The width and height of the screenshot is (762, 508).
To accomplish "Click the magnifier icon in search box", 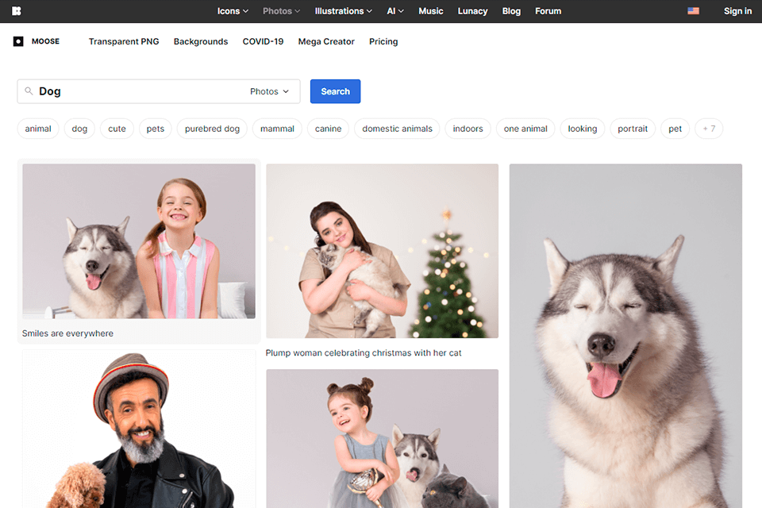I will (x=29, y=91).
